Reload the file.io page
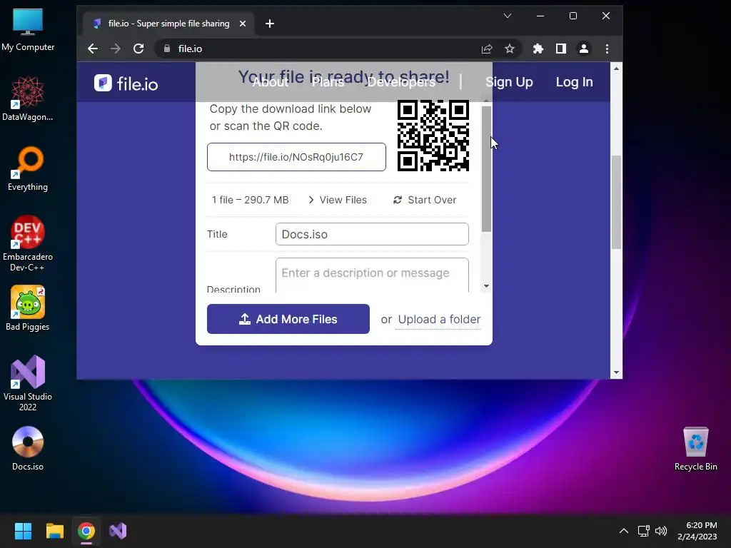The width and height of the screenshot is (731, 548). (x=138, y=49)
